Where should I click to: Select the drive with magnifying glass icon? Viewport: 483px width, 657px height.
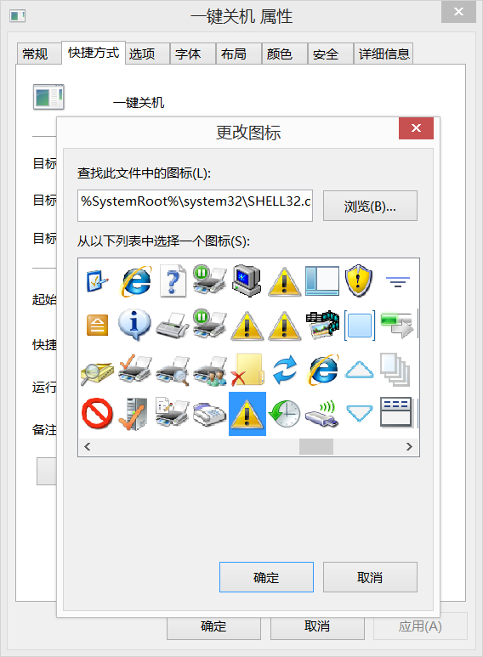tap(97, 372)
